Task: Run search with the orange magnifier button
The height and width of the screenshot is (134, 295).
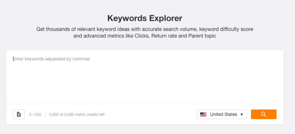Action: pyautogui.click(x=264, y=114)
